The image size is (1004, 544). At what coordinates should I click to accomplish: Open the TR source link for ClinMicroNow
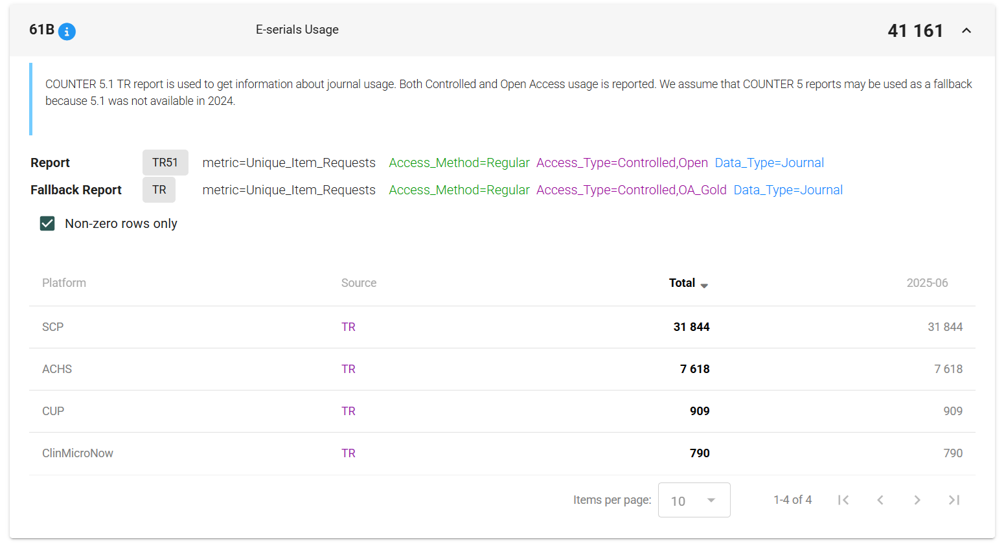coord(348,453)
